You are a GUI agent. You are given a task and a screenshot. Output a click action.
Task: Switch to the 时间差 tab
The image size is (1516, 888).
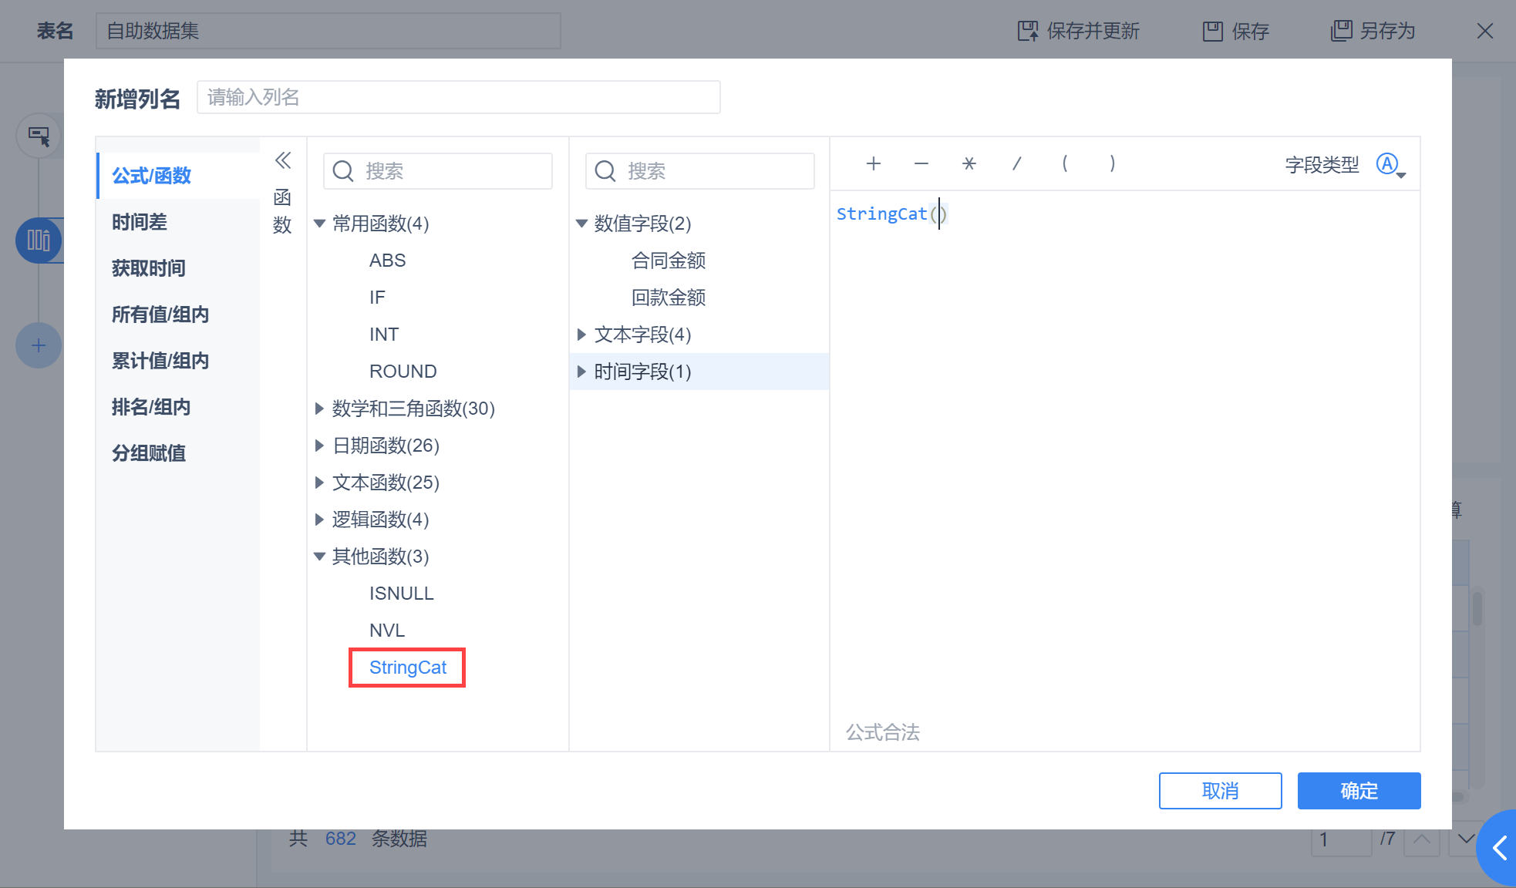click(x=140, y=222)
